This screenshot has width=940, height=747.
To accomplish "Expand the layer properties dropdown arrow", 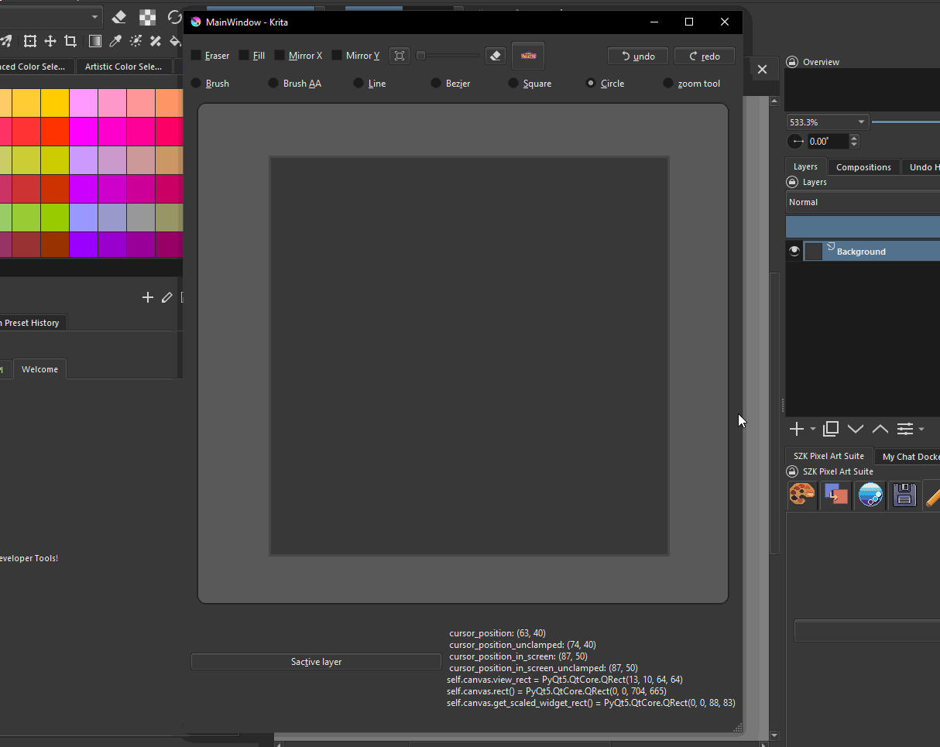I will click(921, 430).
